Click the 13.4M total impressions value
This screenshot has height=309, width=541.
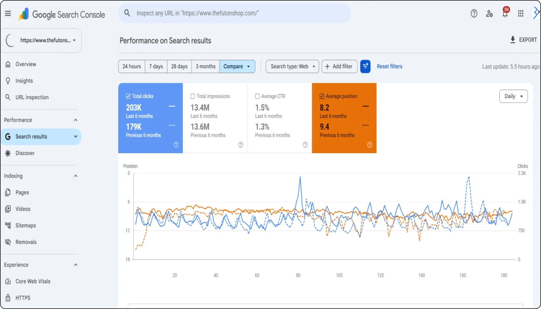tap(200, 108)
